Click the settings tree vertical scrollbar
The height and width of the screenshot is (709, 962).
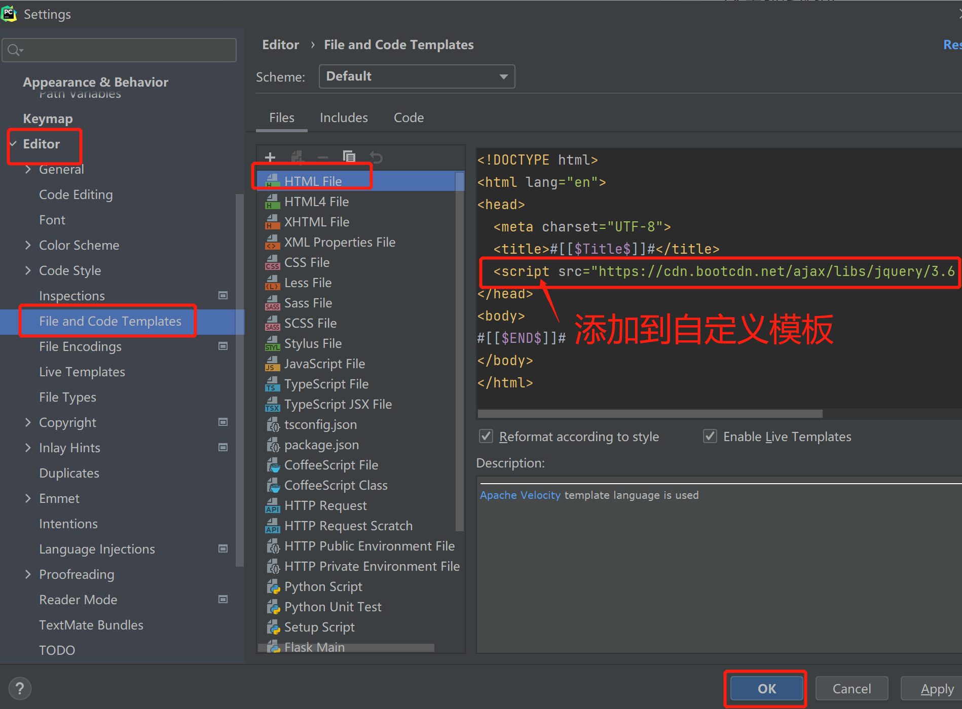(240, 380)
